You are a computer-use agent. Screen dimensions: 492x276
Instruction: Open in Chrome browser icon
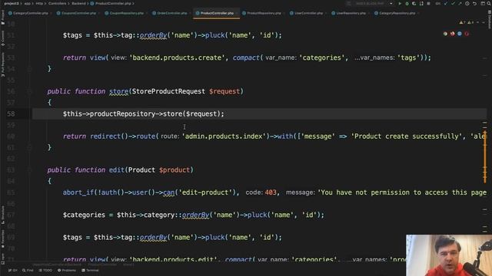[445, 34]
